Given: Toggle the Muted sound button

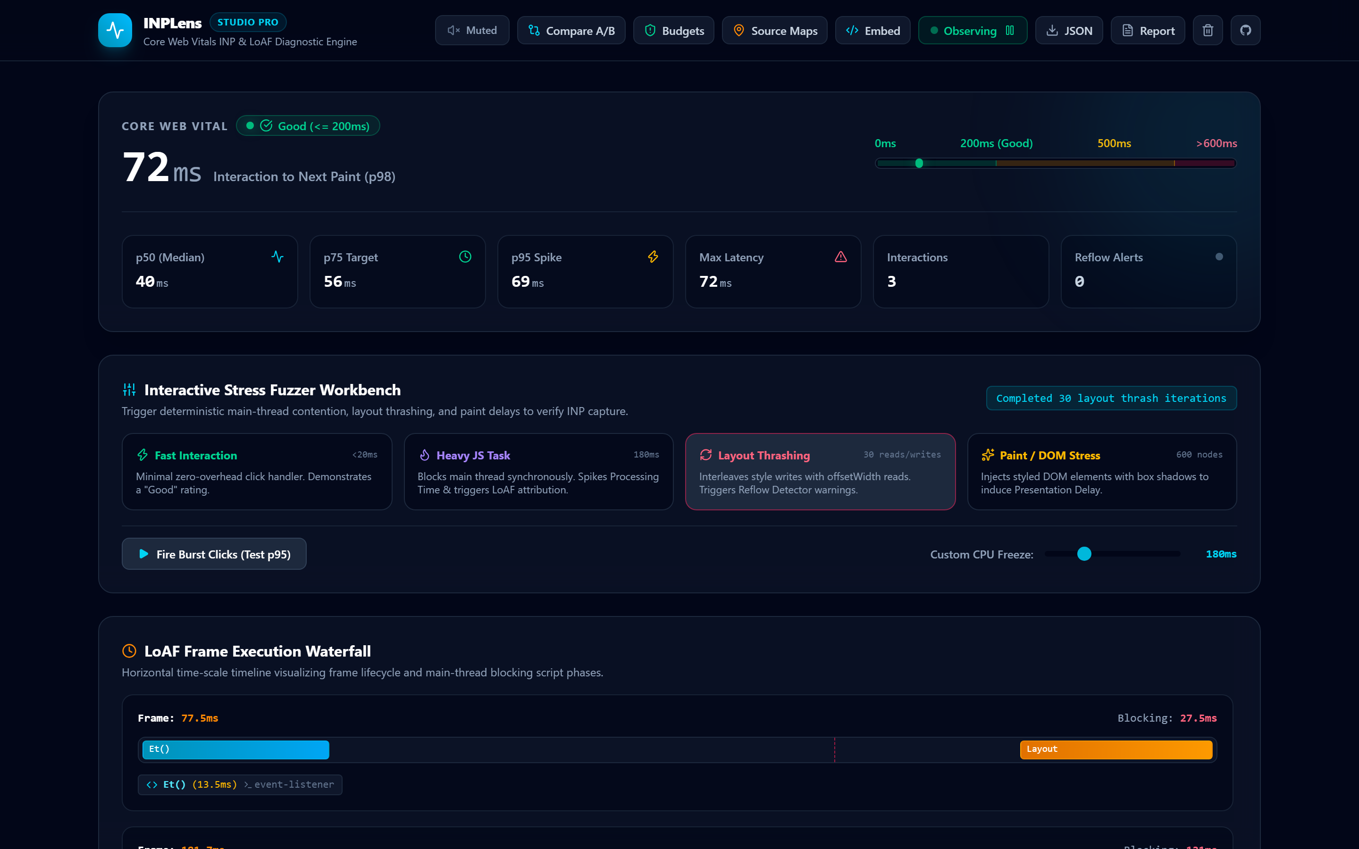Looking at the screenshot, I should (x=472, y=30).
